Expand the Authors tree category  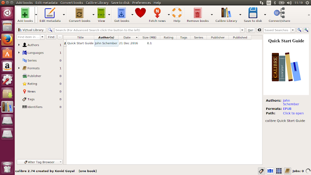pos(19,45)
